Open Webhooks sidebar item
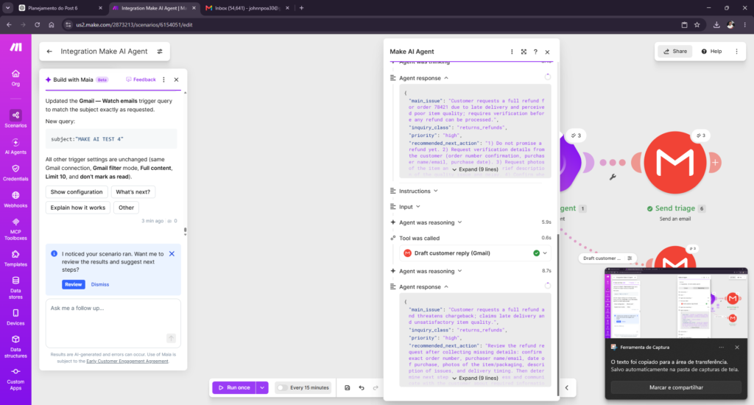 tap(15, 199)
